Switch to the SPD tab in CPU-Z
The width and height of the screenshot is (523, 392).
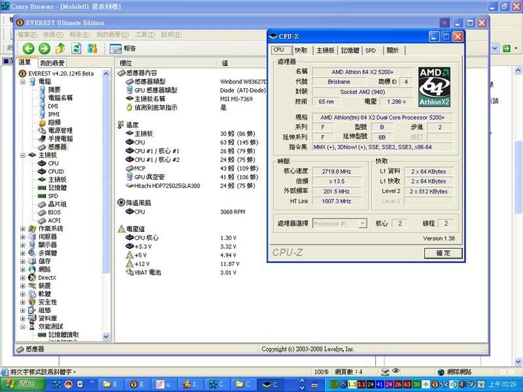[371, 50]
